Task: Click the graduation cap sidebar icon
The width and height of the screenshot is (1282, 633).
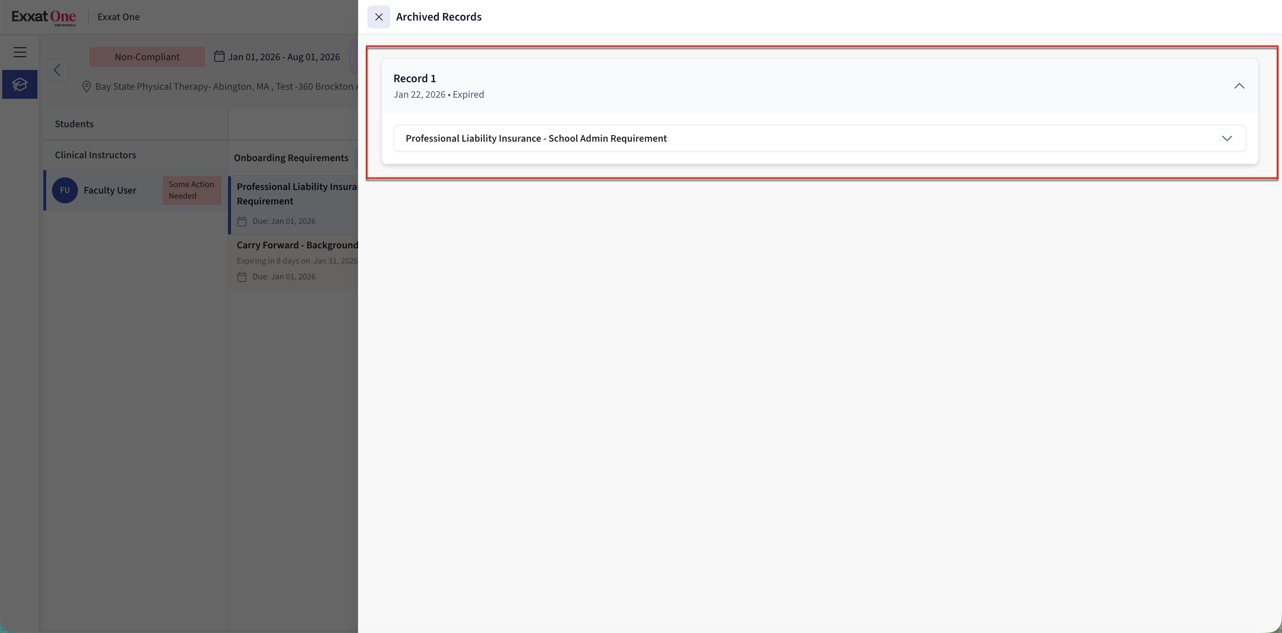Action: click(20, 85)
